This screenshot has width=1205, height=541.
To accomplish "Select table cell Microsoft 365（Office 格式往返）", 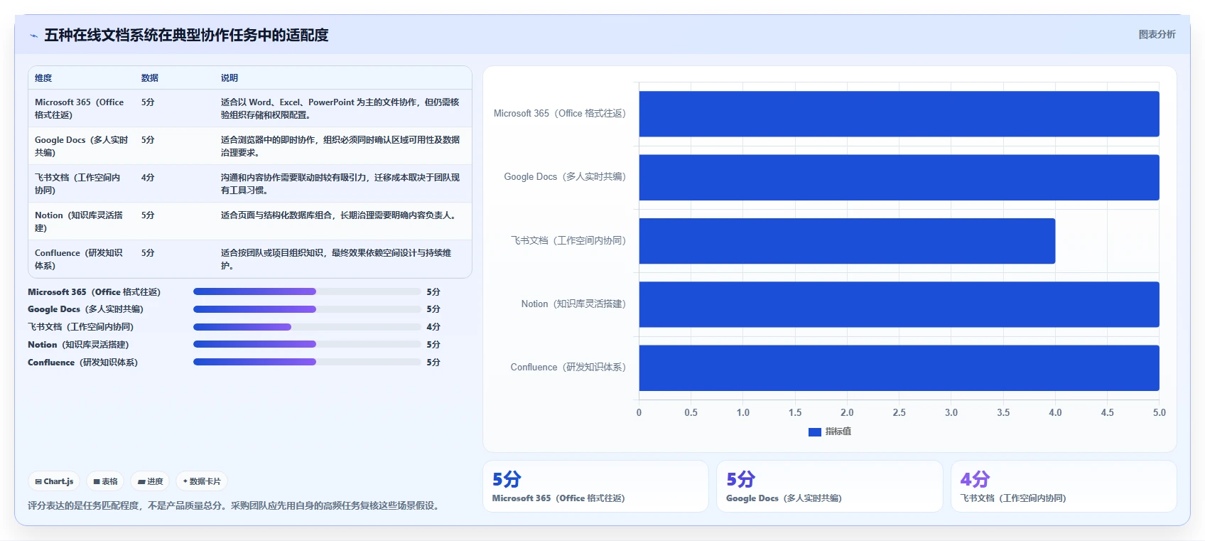I will point(81,108).
